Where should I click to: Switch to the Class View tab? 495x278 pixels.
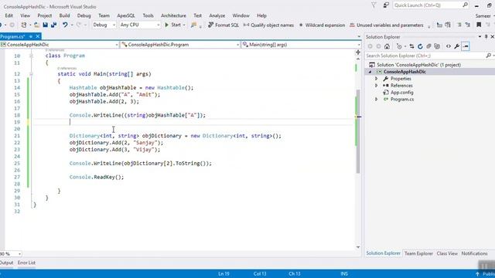click(447, 253)
